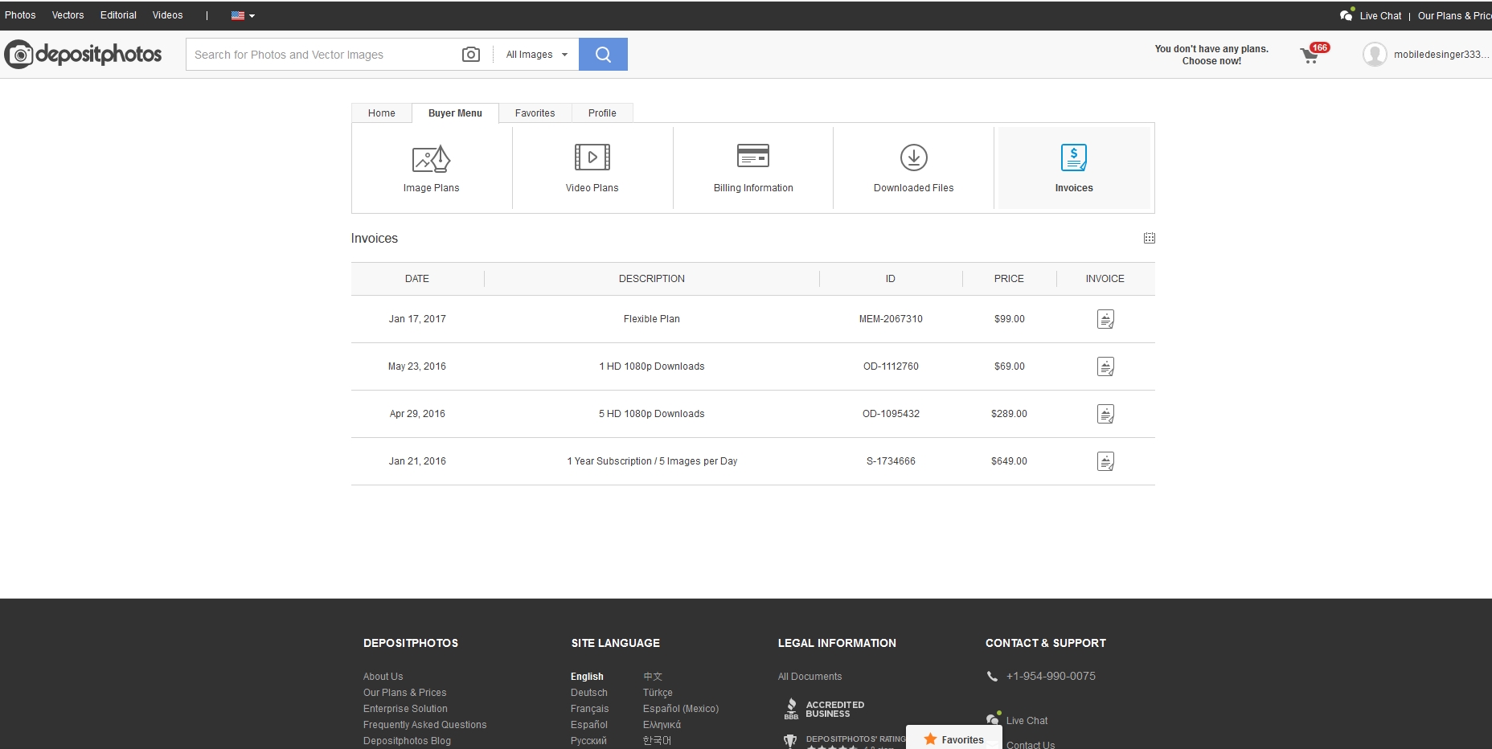Click the phone icon in Contact & Support

pyautogui.click(x=992, y=677)
